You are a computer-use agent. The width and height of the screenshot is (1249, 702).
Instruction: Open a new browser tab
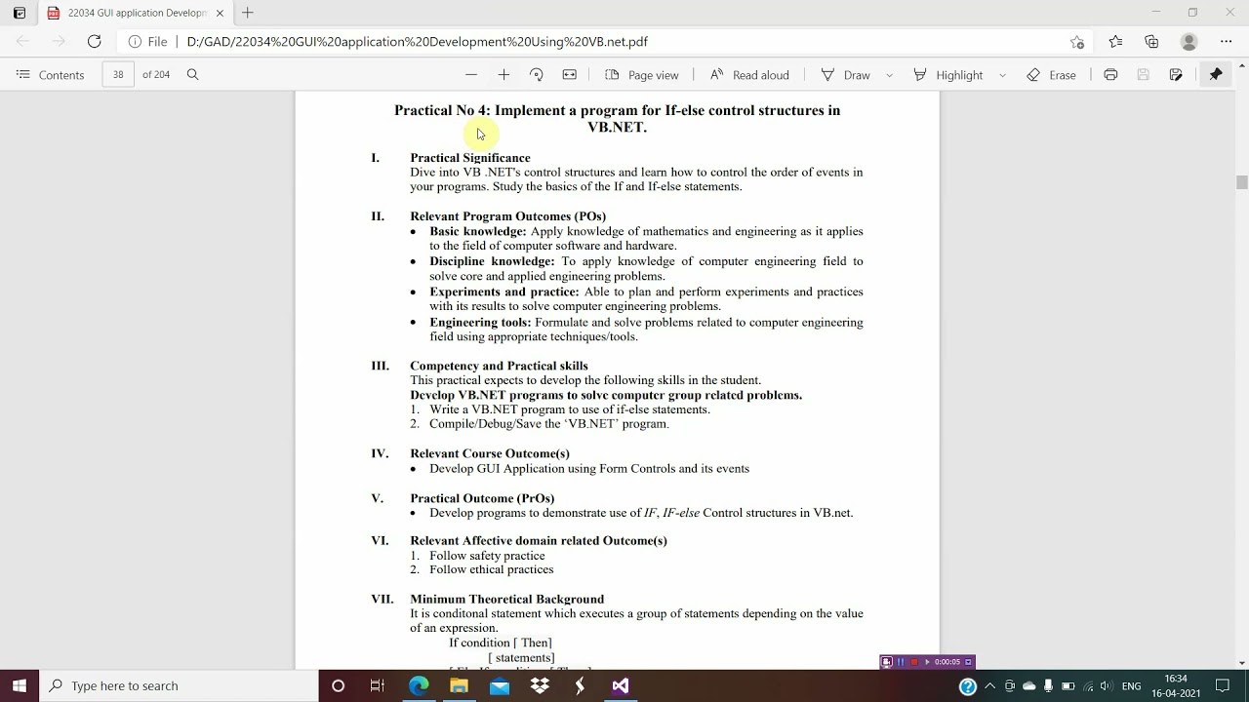[x=248, y=13]
